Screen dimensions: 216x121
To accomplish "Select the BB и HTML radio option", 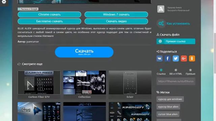I will pos(175,70).
